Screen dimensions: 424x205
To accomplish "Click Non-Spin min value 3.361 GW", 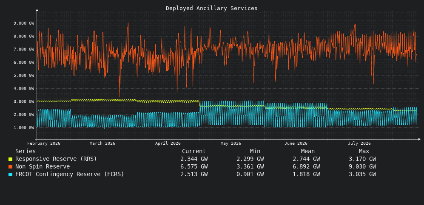I will coord(250,166).
